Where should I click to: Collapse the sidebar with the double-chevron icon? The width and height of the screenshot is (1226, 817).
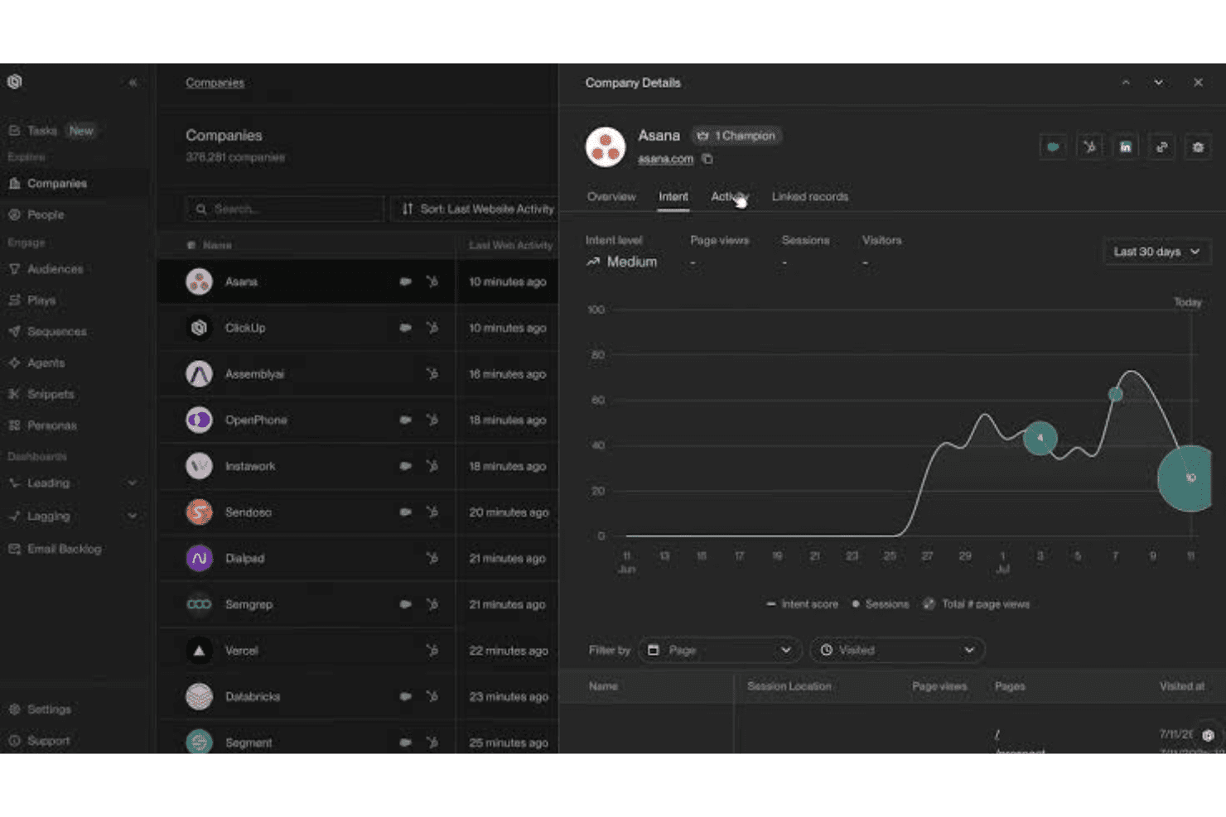133,83
